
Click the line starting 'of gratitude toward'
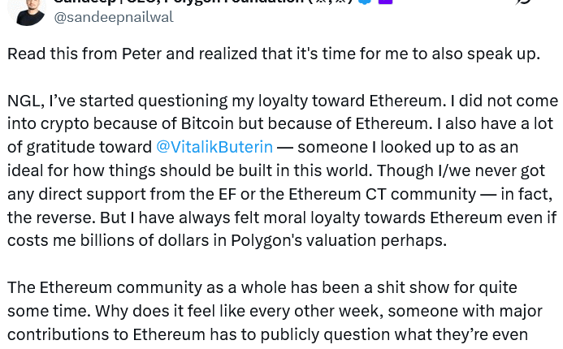pos(80,147)
